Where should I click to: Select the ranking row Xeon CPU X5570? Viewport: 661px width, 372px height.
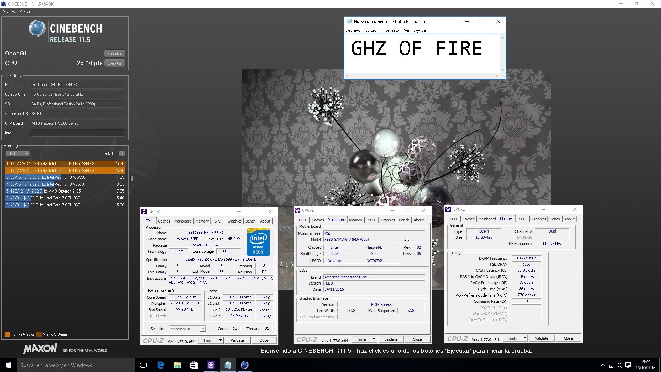[x=65, y=184]
